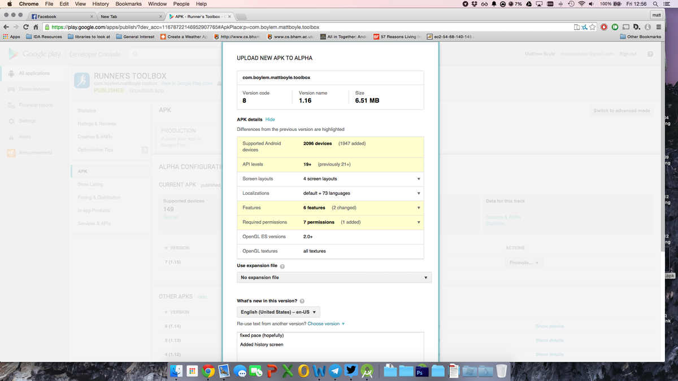678x381 pixels.
Task: Open All applications in the sidebar
Action: 34,73
